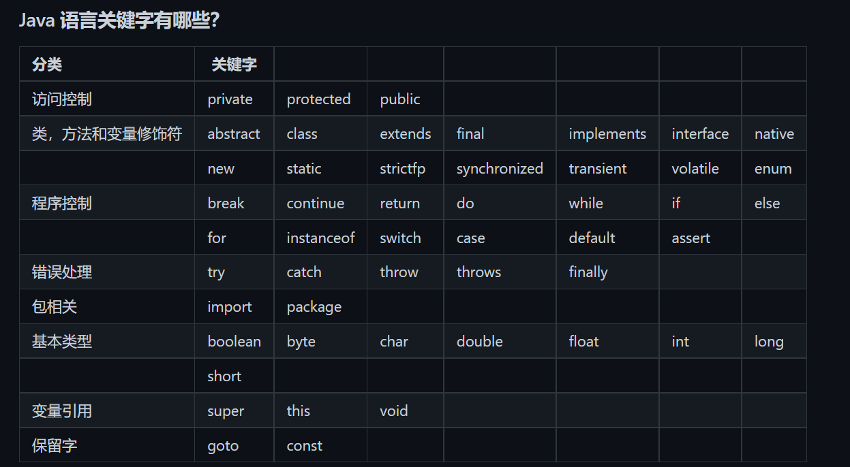
Task: Click the 程序控制 category cell
Action: 61,204
